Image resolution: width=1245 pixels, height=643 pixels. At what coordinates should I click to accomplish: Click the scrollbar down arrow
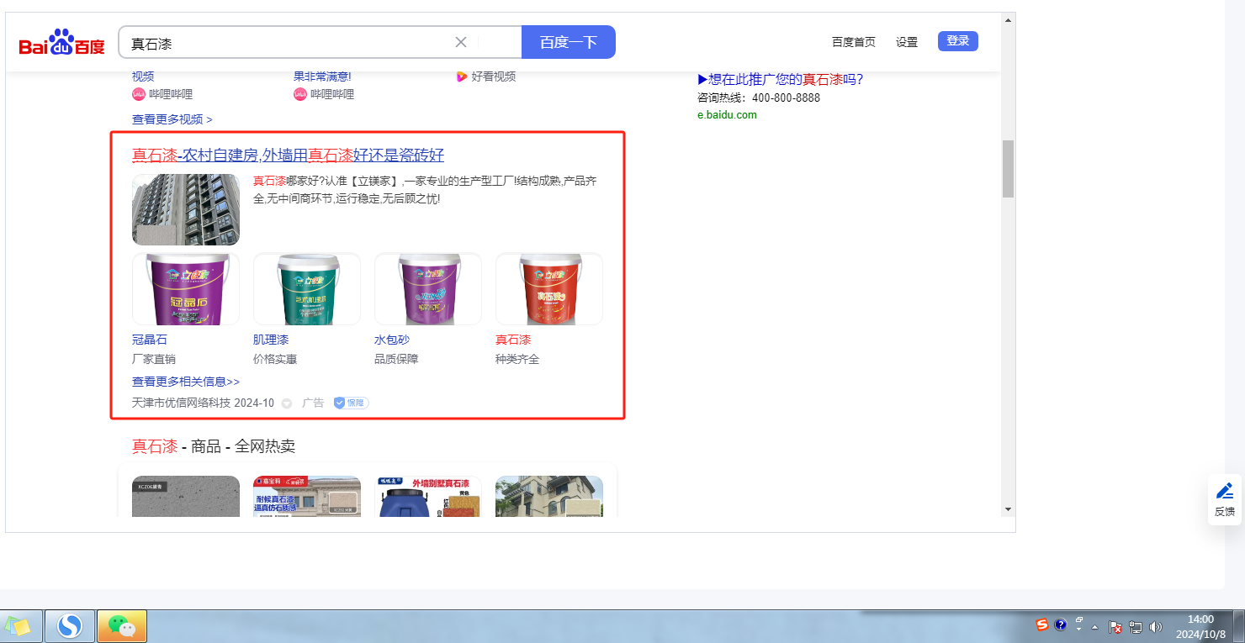pyautogui.click(x=1008, y=509)
